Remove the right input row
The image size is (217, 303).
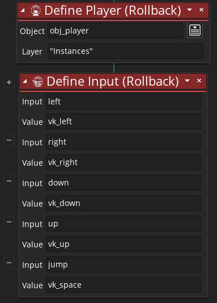(9, 140)
